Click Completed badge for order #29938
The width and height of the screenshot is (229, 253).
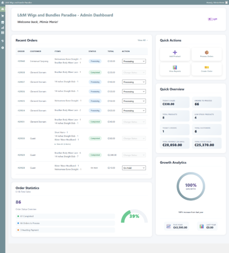[95, 72]
